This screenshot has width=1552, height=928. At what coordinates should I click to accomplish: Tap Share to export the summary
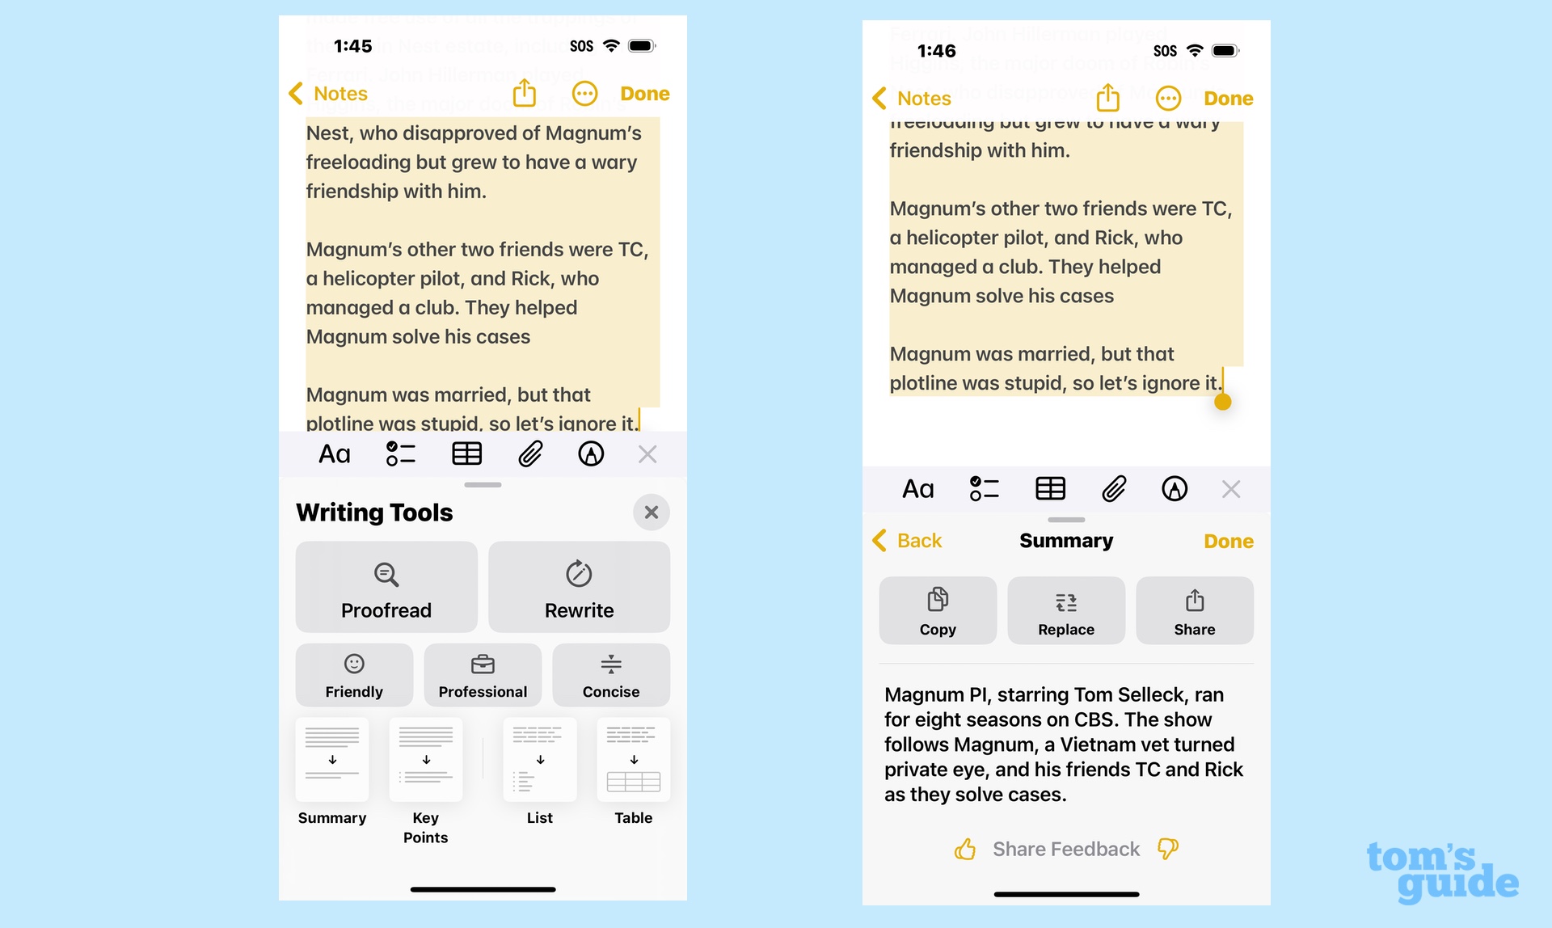click(1192, 612)
